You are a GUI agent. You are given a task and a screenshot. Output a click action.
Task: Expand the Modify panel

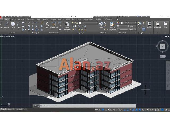click(35, 33)
